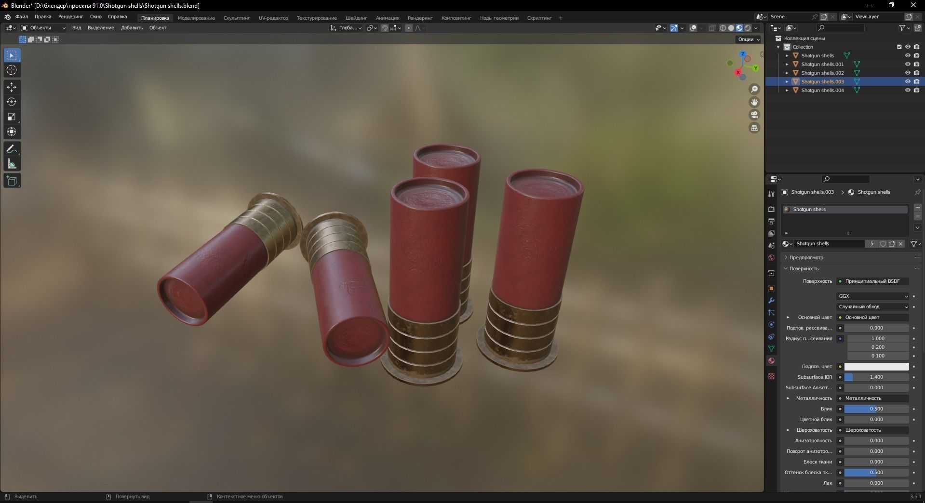925x503 pixels.
Task: Uncheck the Collection checkbox in outliner
Action: (x=899, y=47)
